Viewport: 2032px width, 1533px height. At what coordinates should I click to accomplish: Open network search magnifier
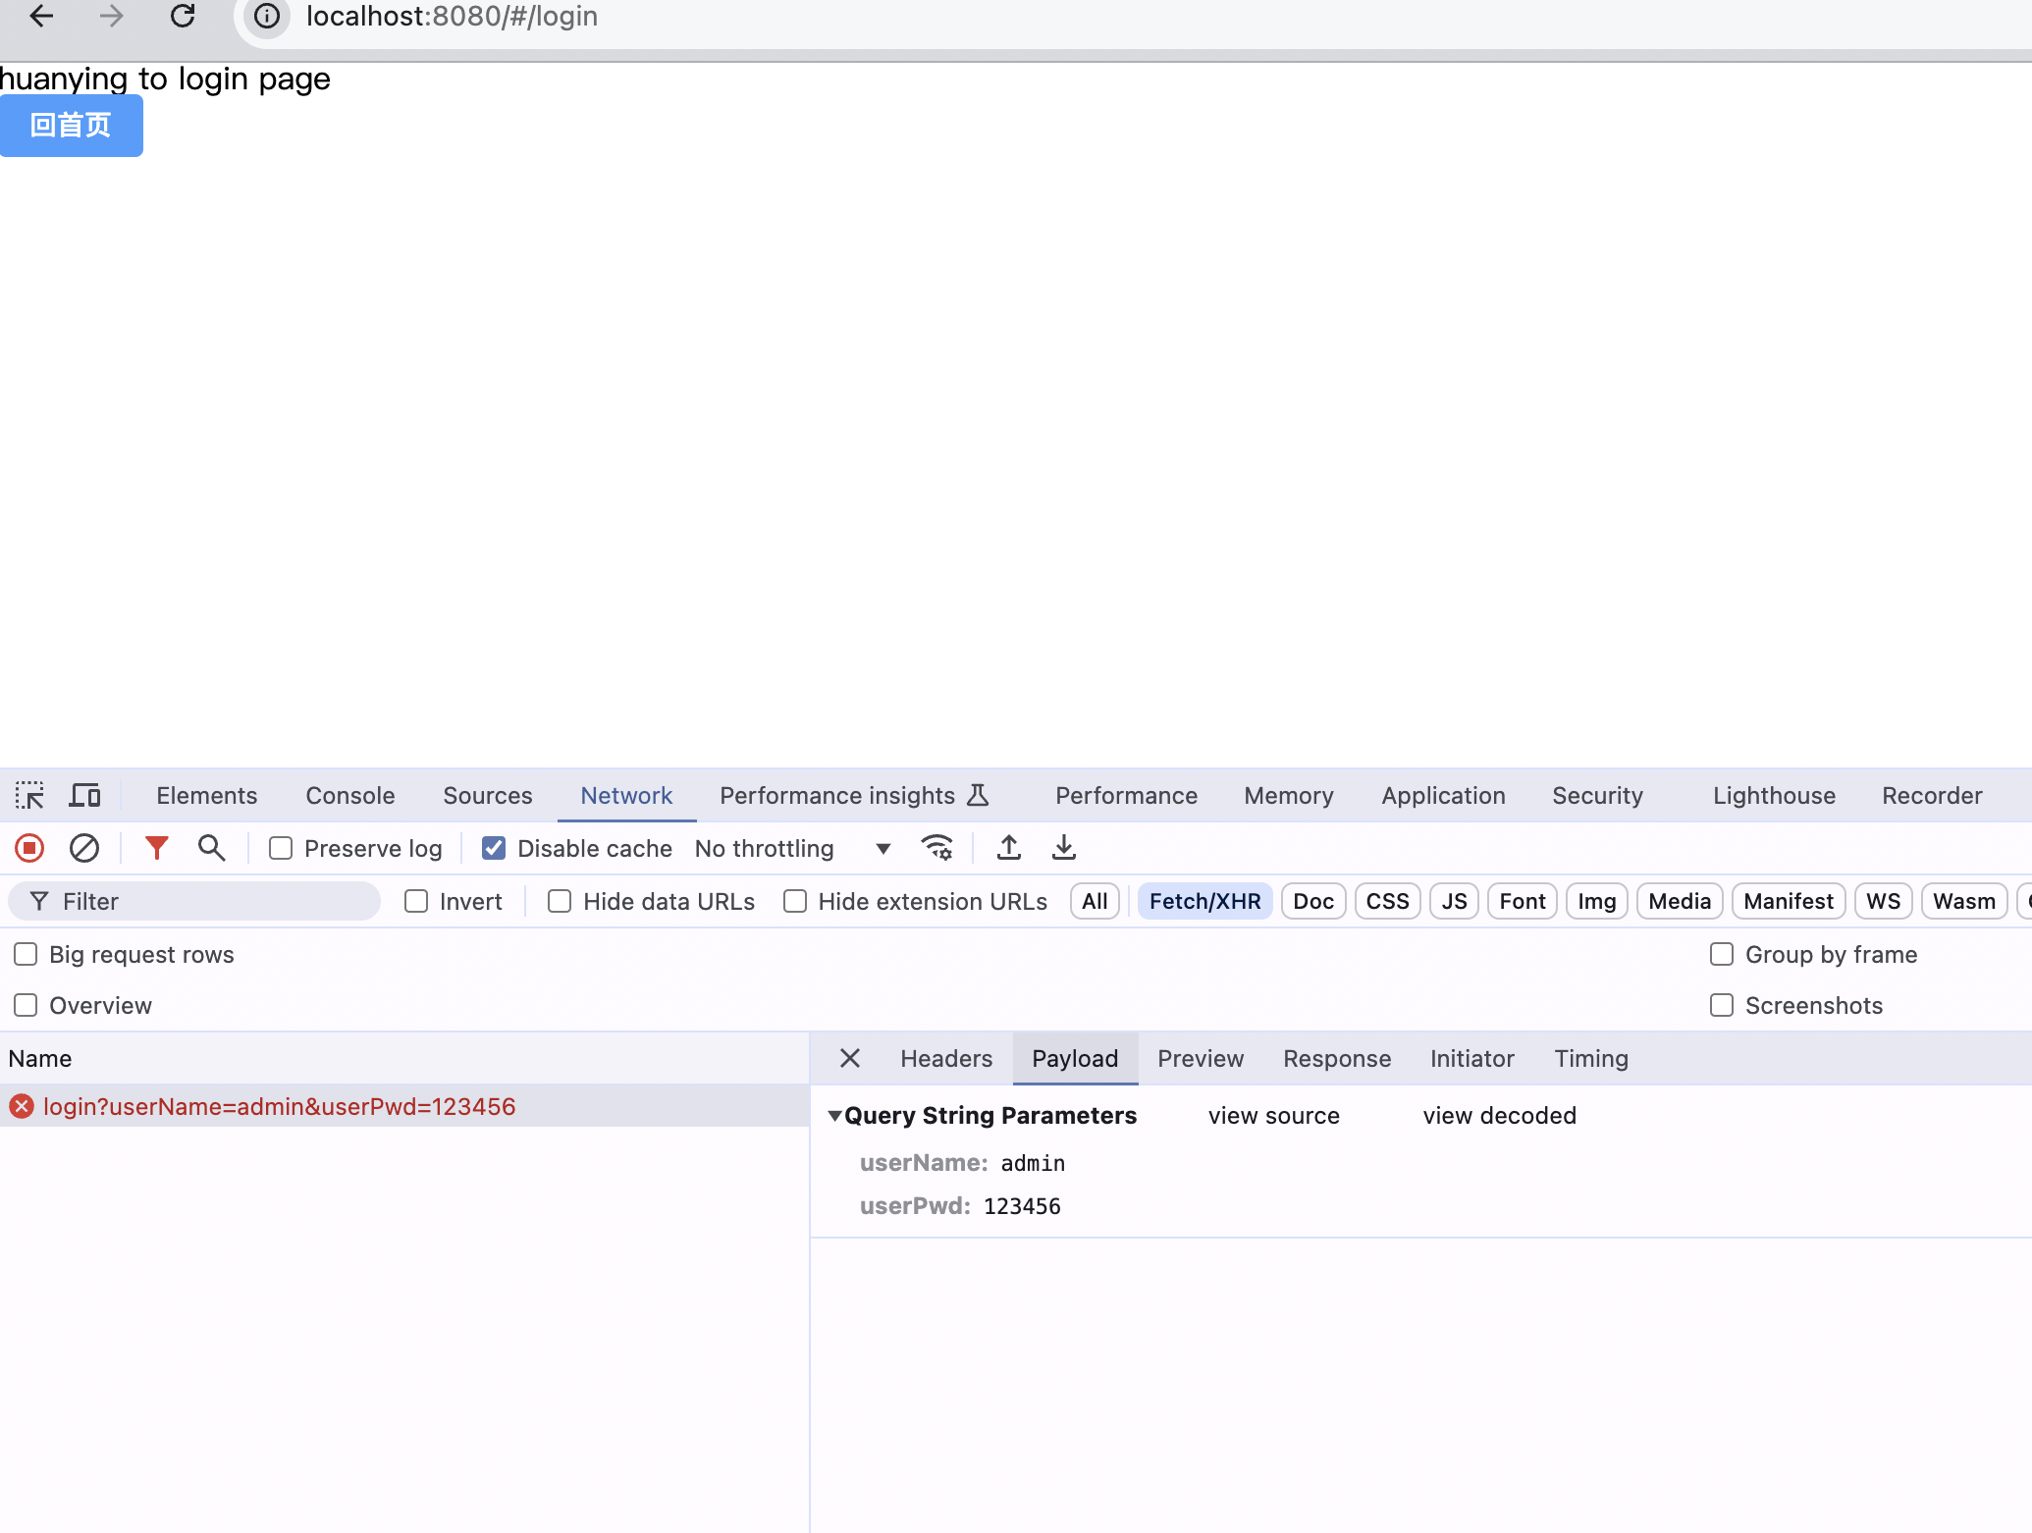click(211, 848)
